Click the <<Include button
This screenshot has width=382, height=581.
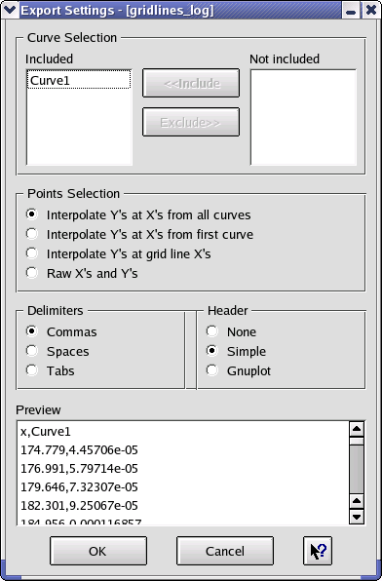click(x=191, y=83)
